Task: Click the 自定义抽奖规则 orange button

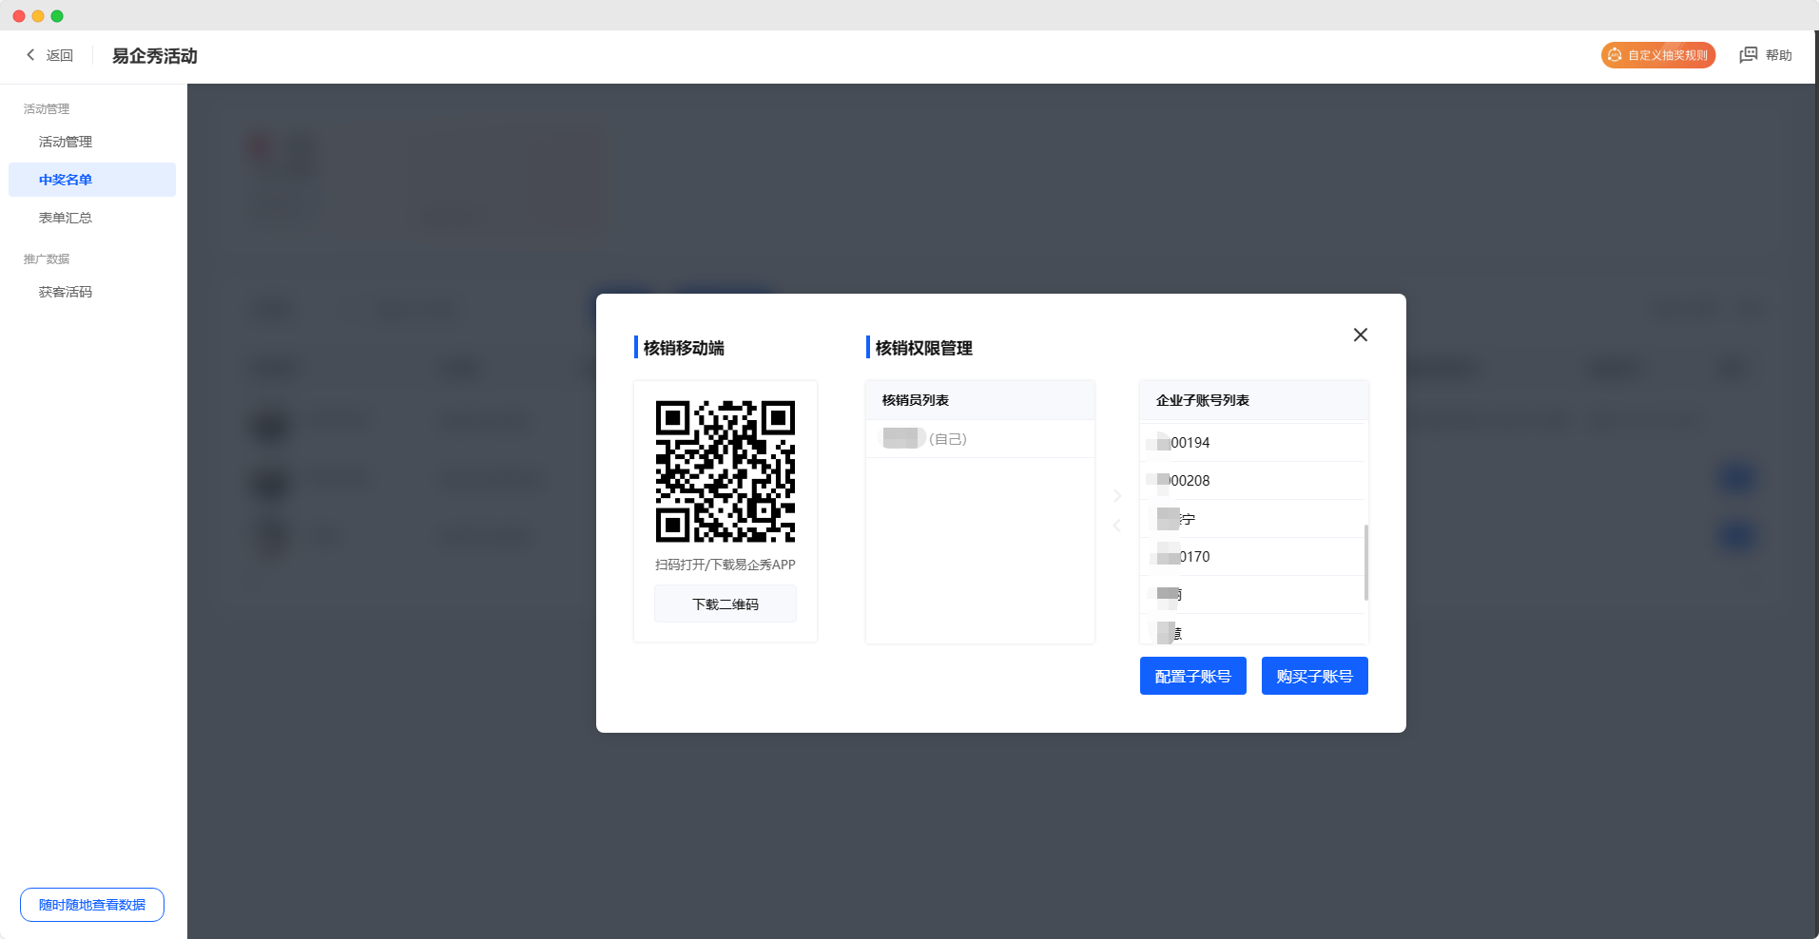Action: pyautogui.click(x=1658, y=55)
